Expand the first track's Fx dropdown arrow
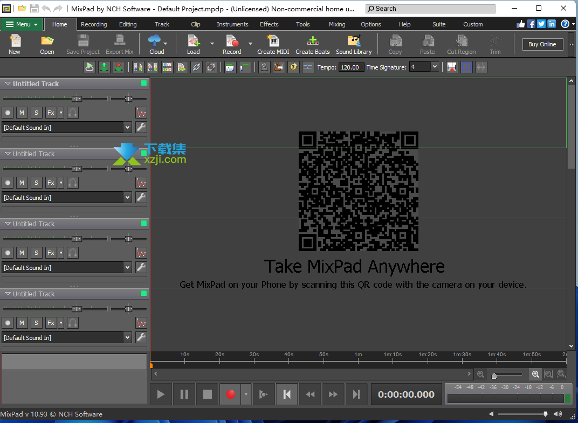The height and width of the screenshot is (423, 578). pyautogui.click(x=61, y=113)
